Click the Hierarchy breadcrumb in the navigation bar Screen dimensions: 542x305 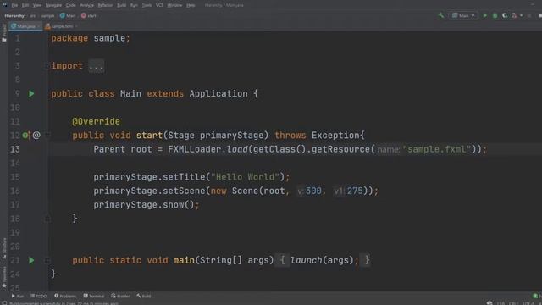[14, 15]
